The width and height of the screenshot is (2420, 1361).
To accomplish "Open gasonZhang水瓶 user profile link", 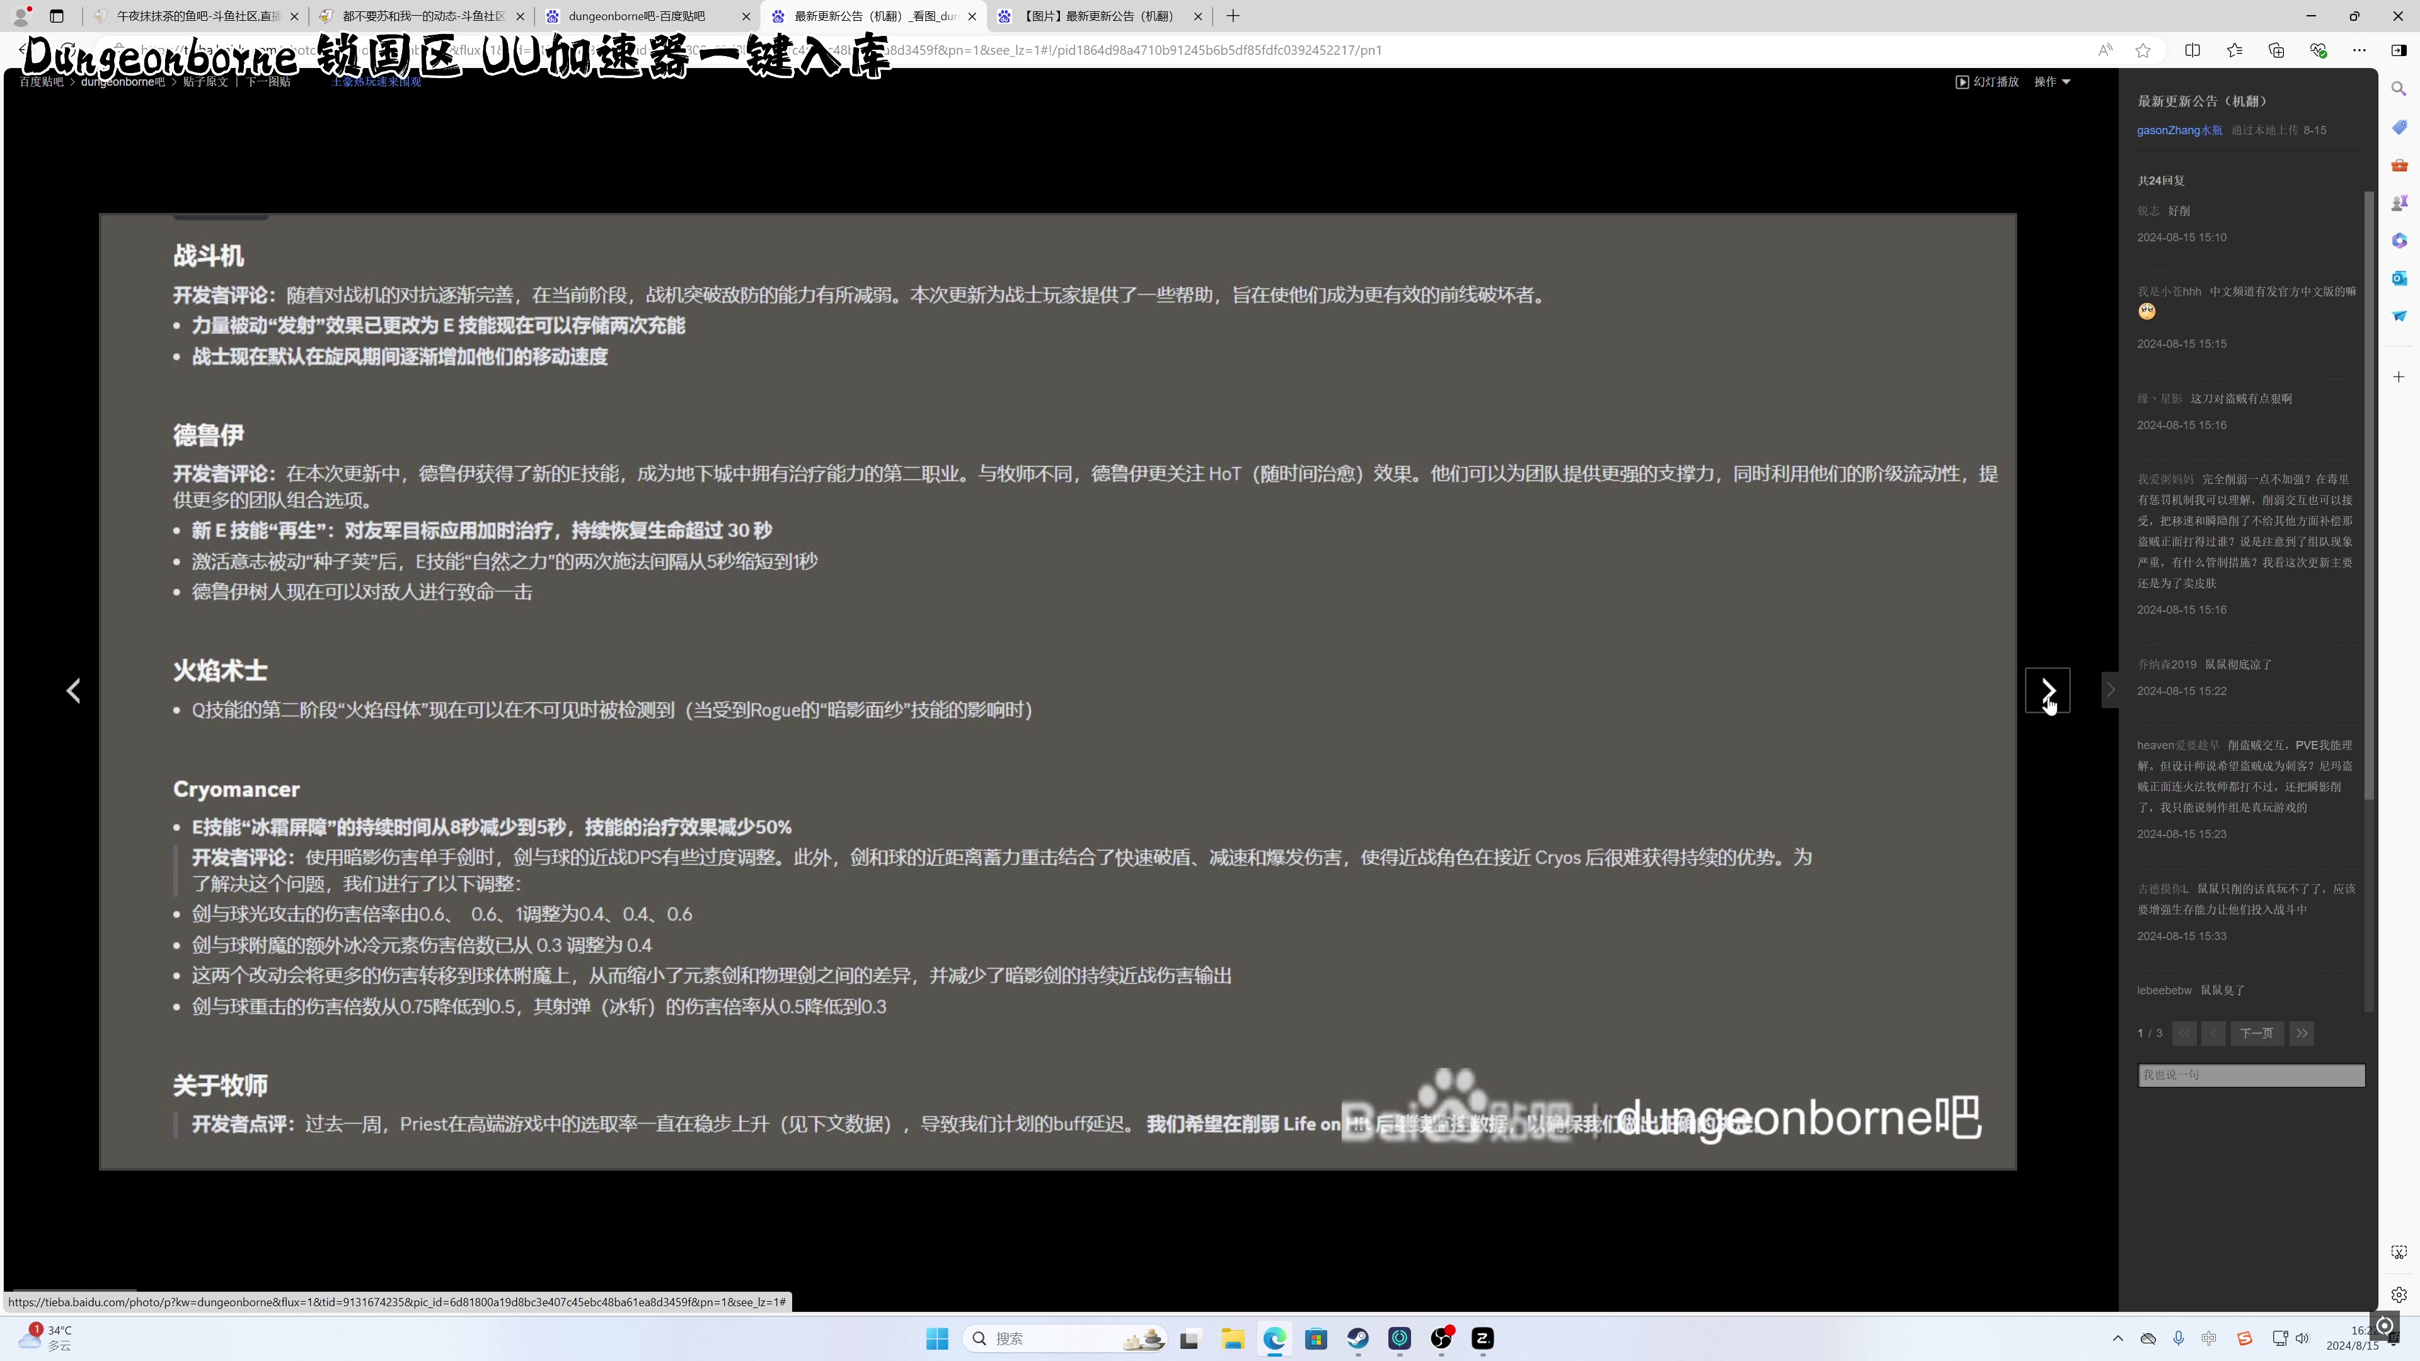I will click(x=2179, y=130).
